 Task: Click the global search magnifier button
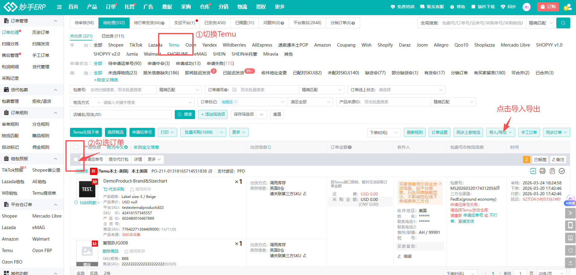[x=563, y=23]
